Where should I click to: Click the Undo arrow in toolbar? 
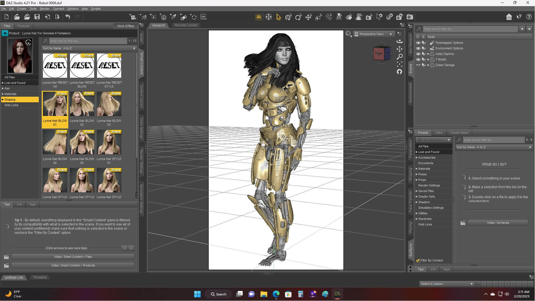coord(68,17)
